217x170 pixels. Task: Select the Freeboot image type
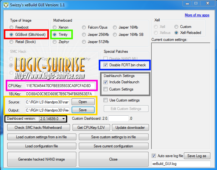(12, 27)
